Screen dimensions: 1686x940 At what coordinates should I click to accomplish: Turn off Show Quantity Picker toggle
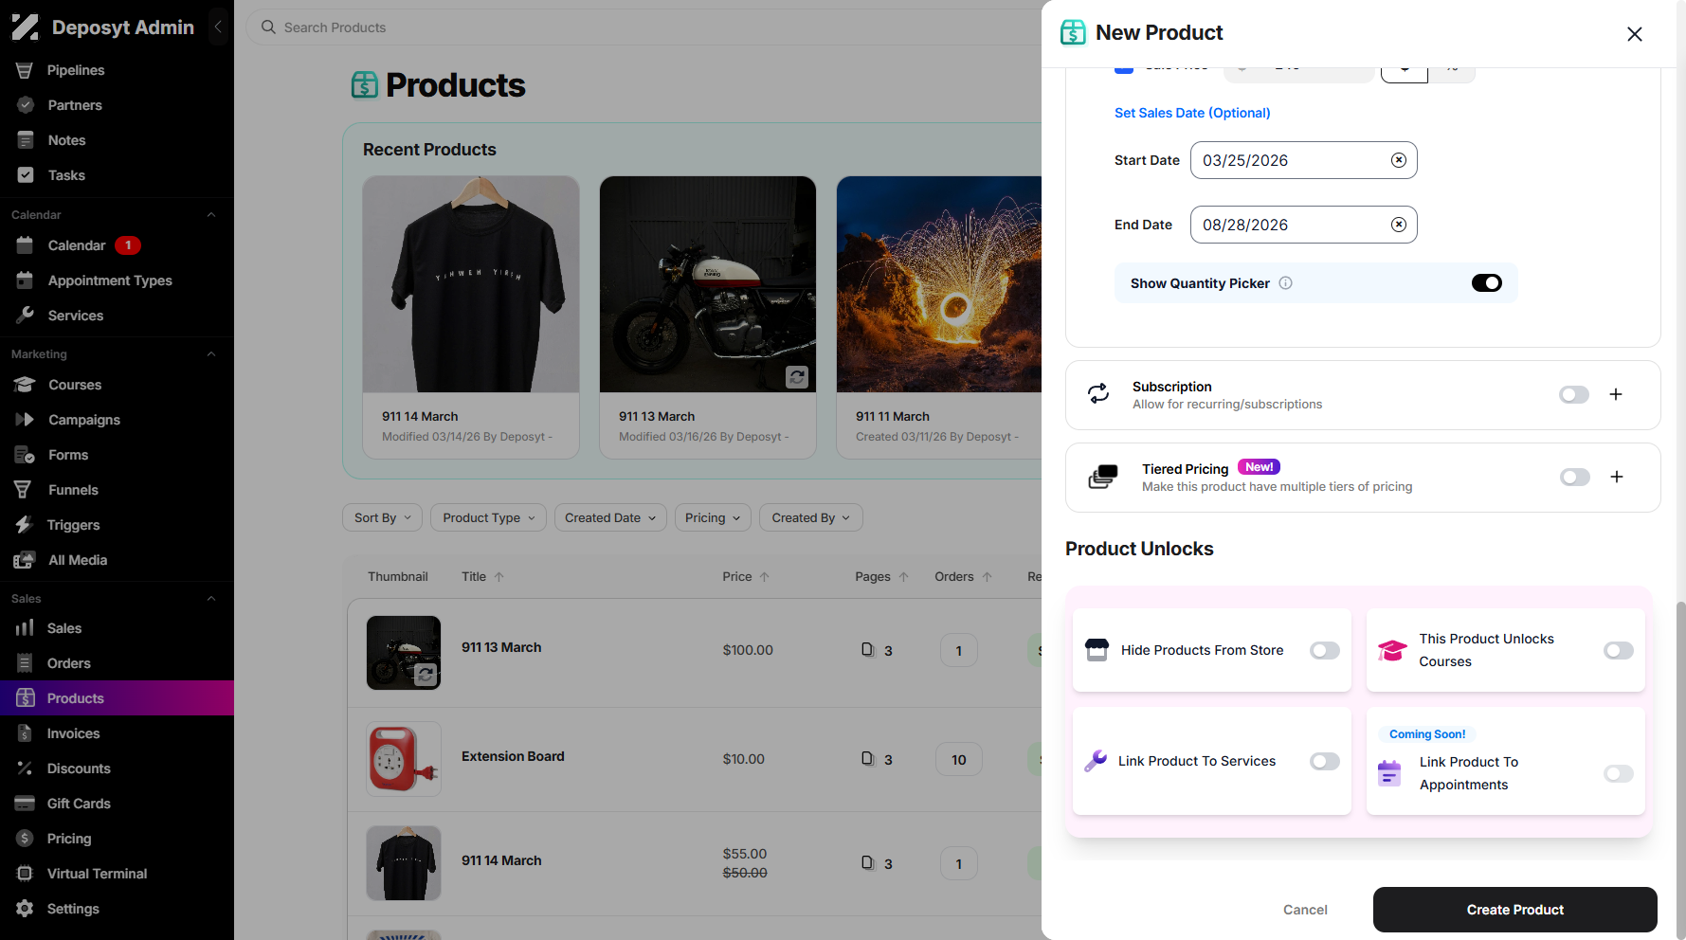pos(1486,283)
